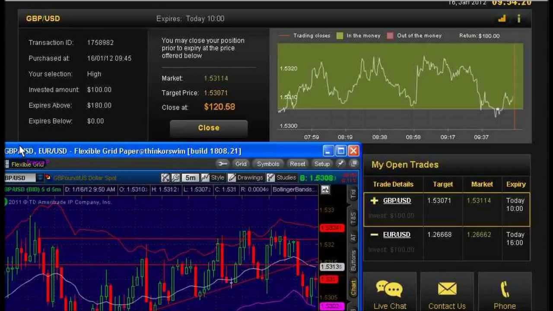This screenshot has height=311, width=553.
Task: Click the Live Chat speech bubble icon
Action: (x=389, y=289)
